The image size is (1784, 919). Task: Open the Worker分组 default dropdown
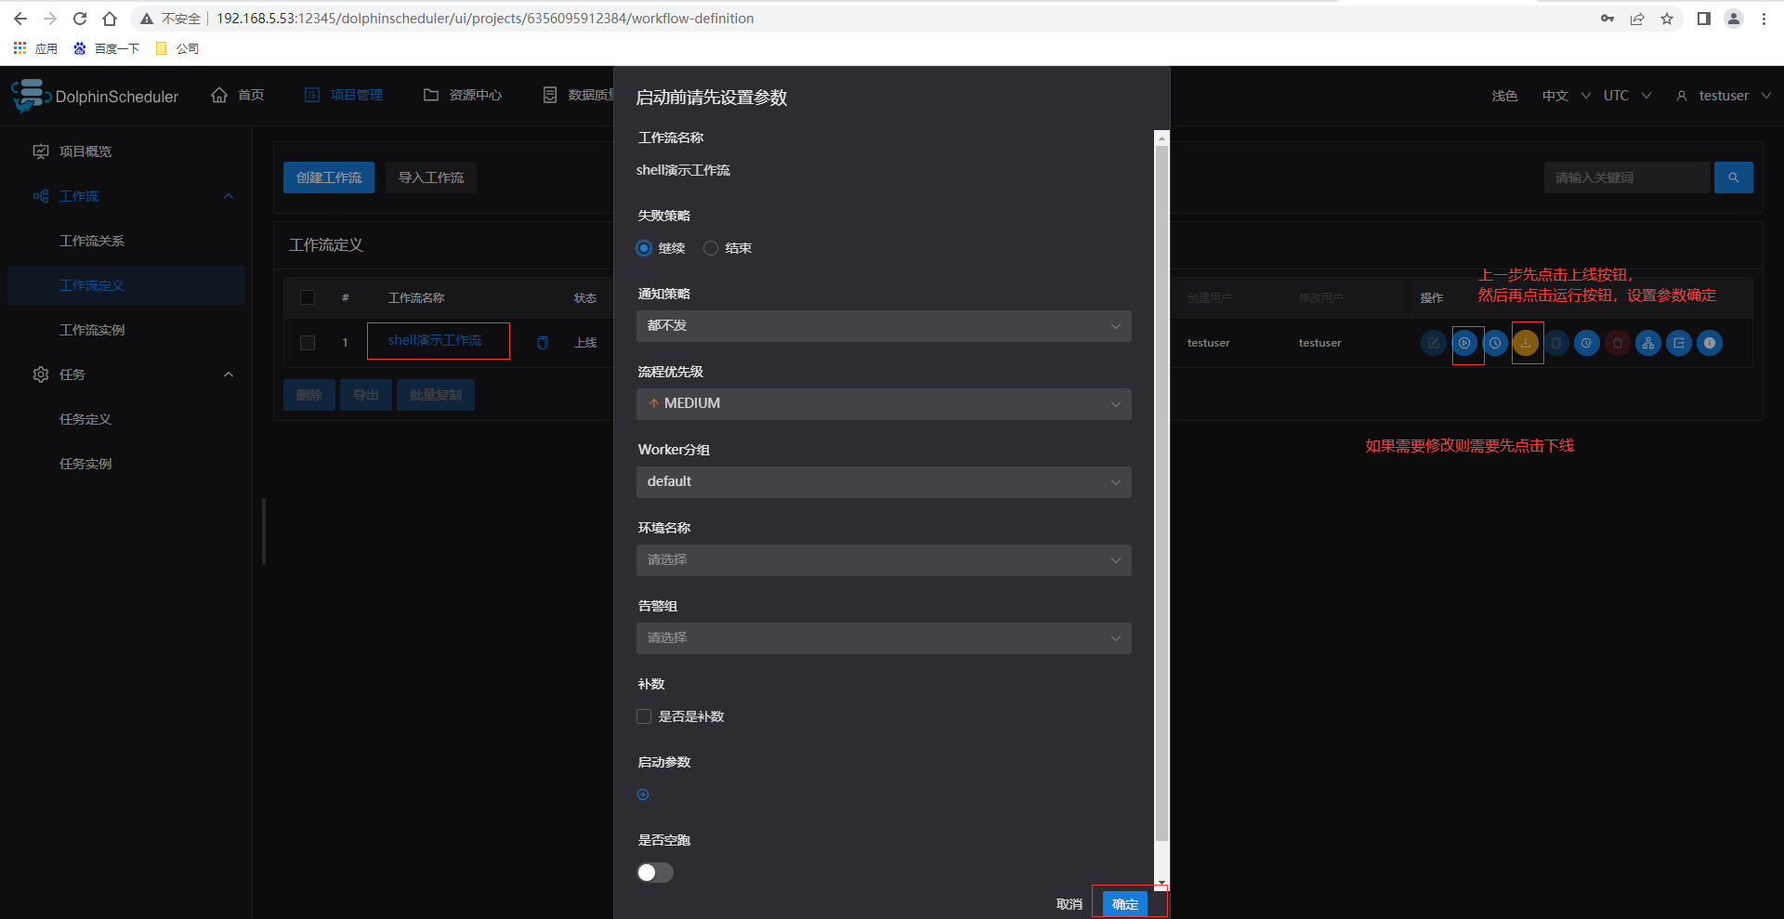(884, 482)
